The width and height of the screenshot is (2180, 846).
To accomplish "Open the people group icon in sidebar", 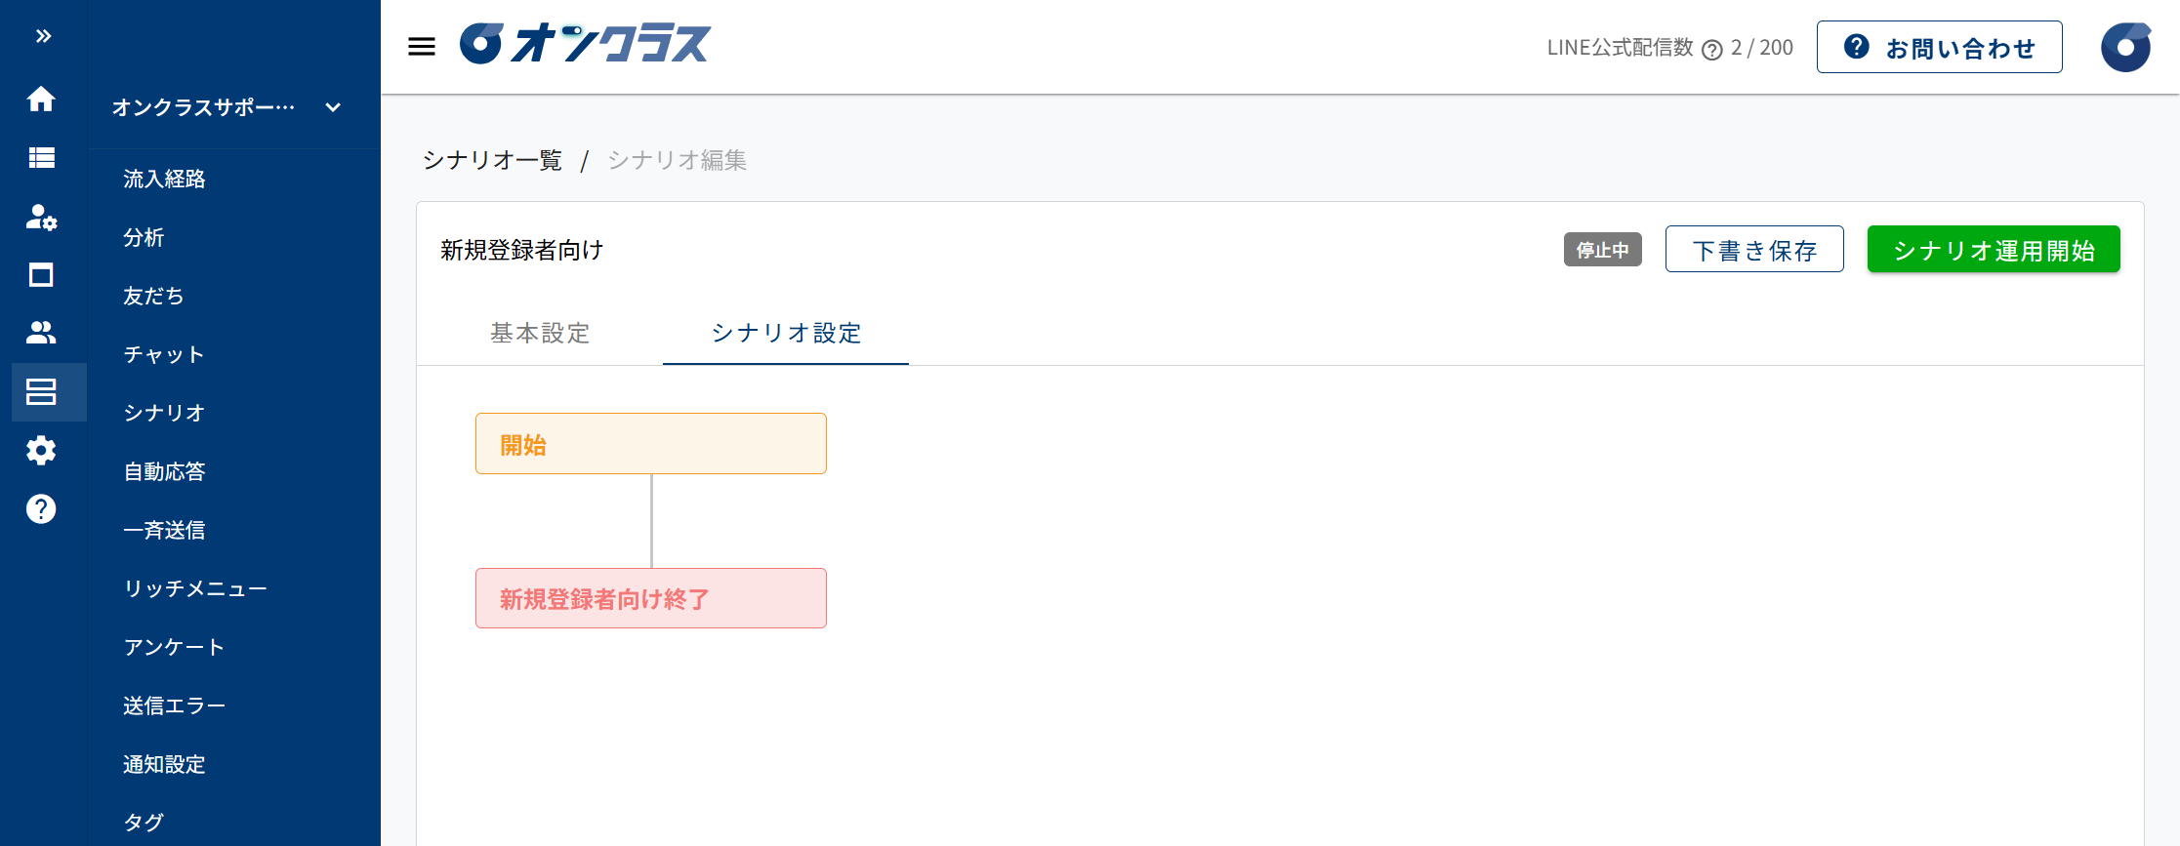I will [41, 333].
